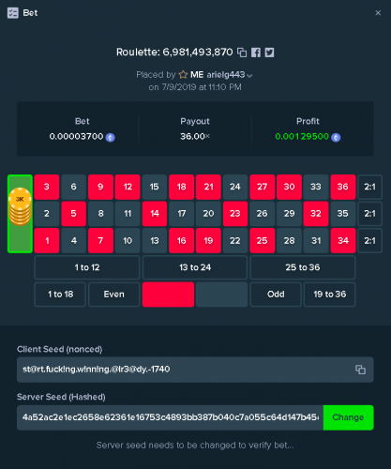Select number 22 on the board
This screenshot has width=391, height=469.
point(235,241)
